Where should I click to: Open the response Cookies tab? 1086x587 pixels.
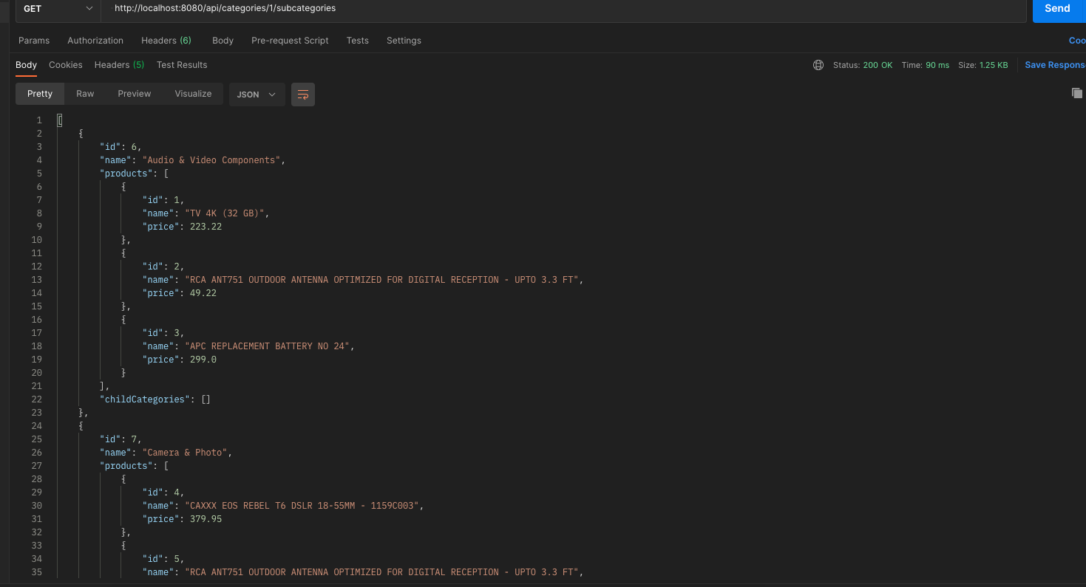(66, 65)
